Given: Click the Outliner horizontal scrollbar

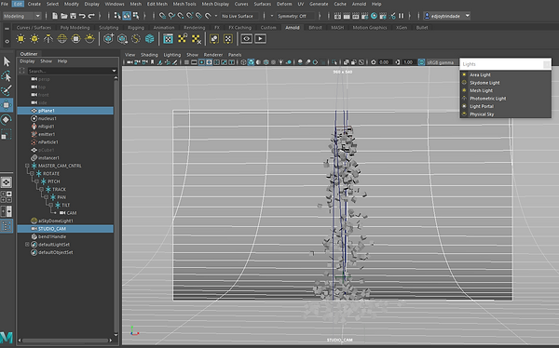Looking at the screenshot, I should 65,341.
